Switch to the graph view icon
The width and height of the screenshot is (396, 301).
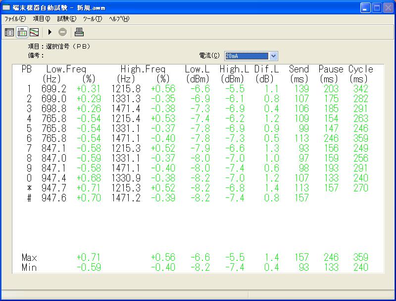tap(34, 32)
